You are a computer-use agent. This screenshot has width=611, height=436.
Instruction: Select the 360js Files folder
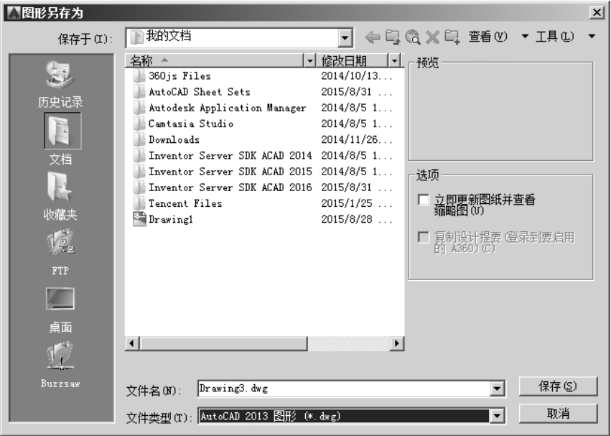pos(172,75)
